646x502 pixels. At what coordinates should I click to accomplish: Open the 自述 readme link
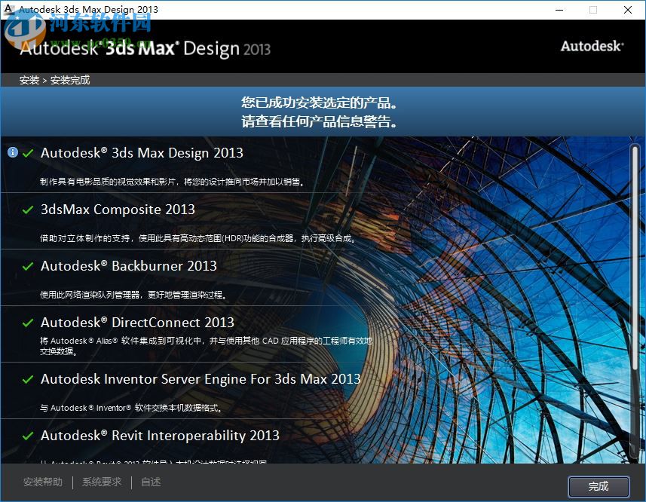pos(149,482)
